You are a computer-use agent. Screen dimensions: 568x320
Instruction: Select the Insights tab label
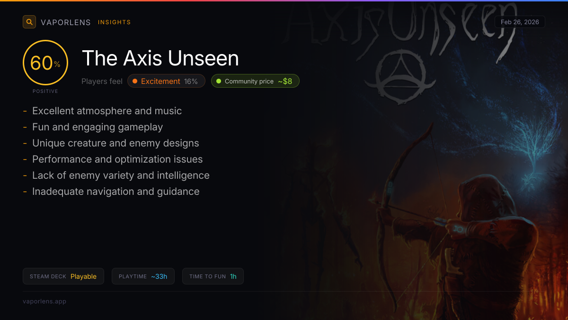[x=115, y=22]
